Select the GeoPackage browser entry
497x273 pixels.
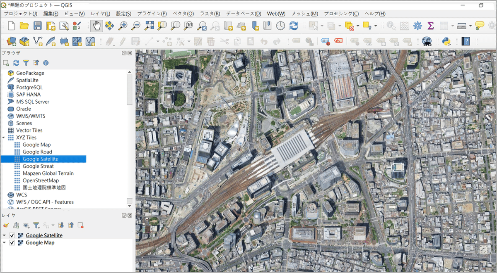(x=30, y=73)
